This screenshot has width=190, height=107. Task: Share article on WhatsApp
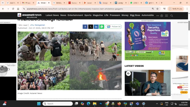pos(102,27)
